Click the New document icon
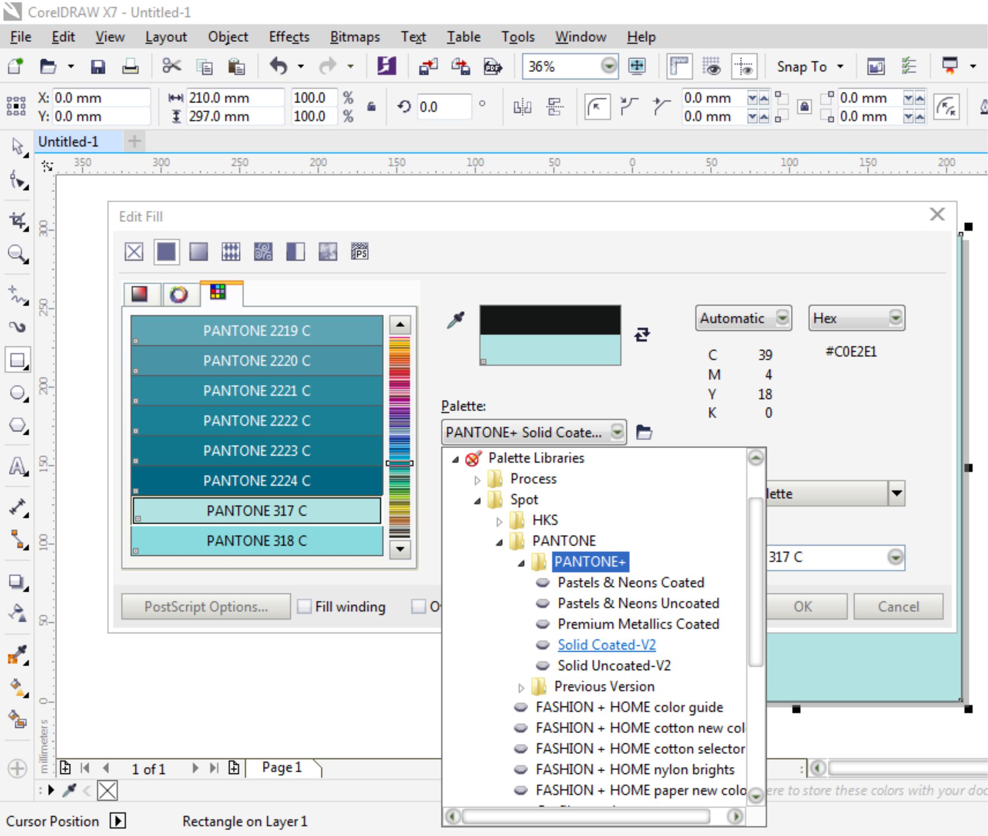988x836 pixels. [x=16, y=66]
